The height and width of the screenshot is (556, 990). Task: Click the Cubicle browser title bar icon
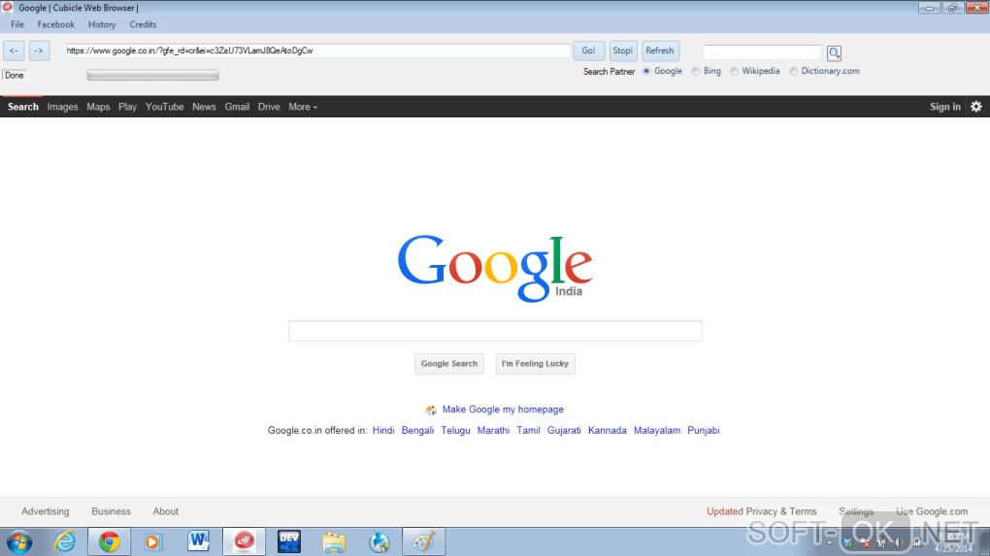click(8, 8)
